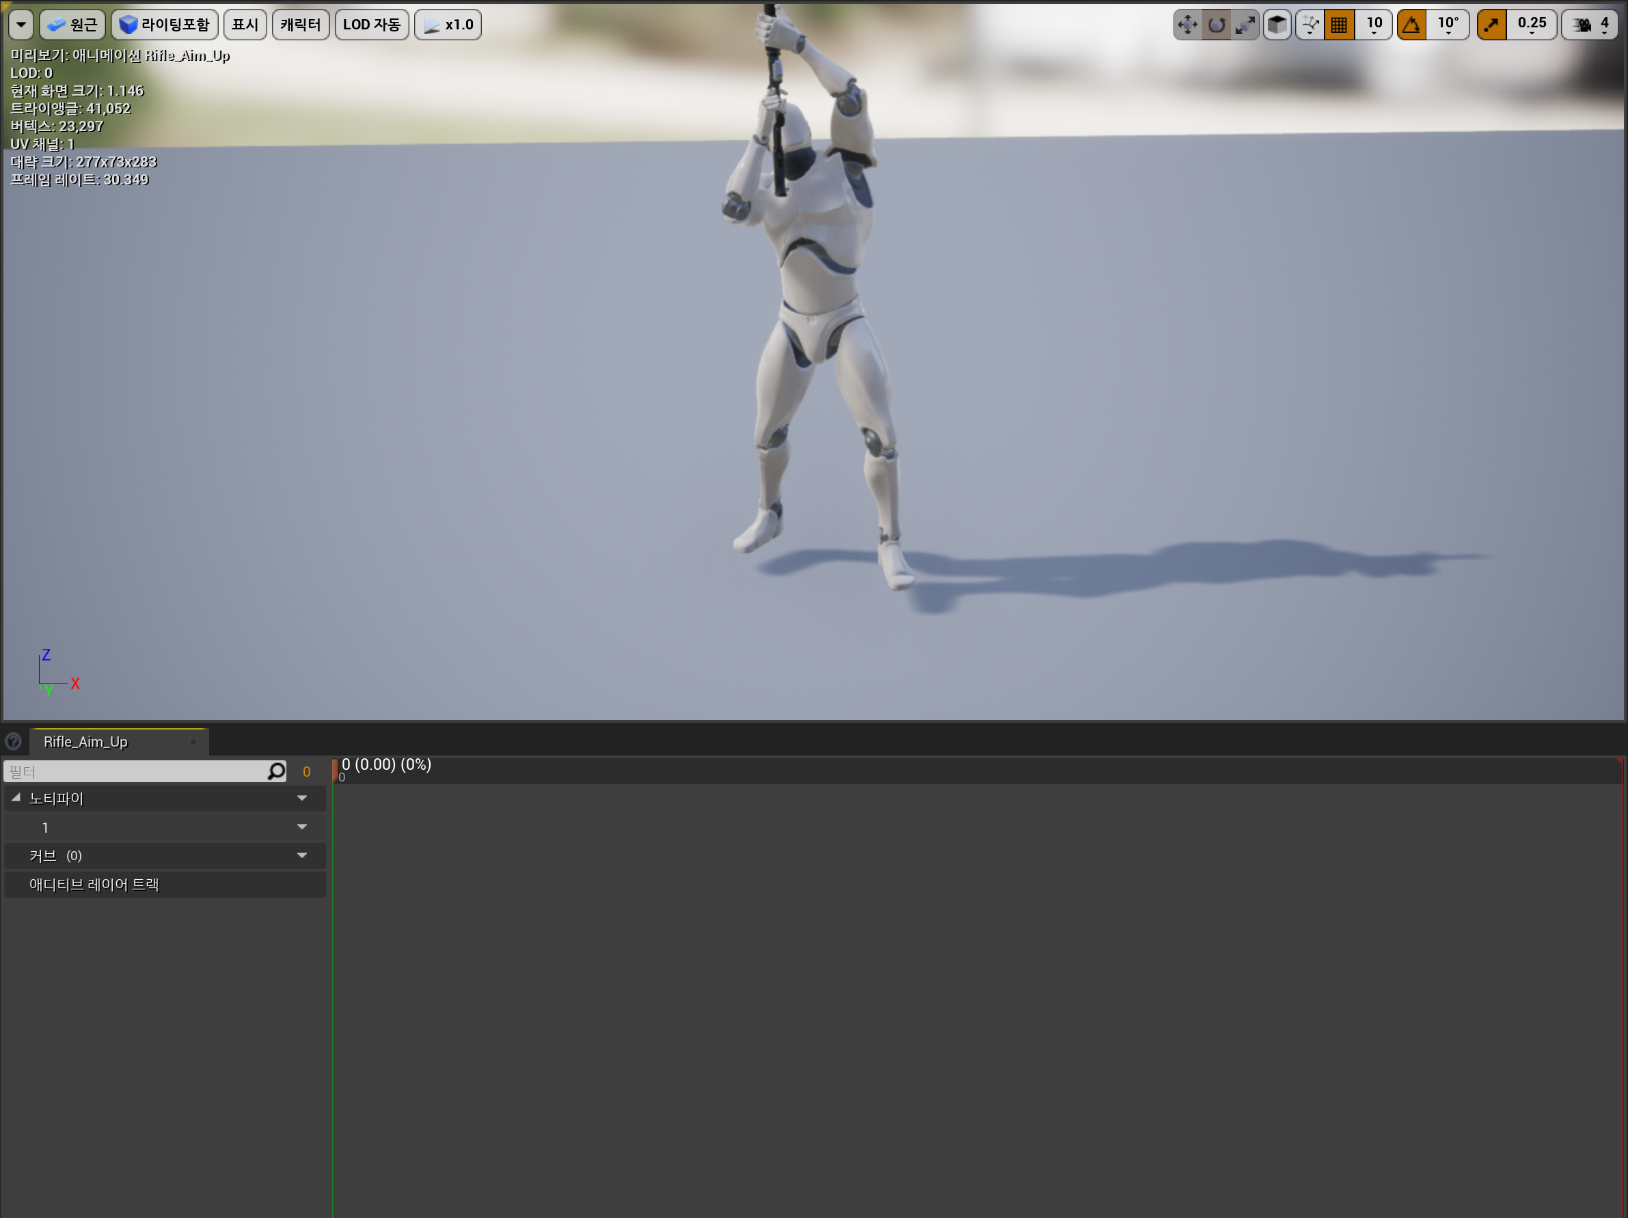Click the LOD: 0 stat text
This screenshot has height=1218, width=1628.
(31, 73)
